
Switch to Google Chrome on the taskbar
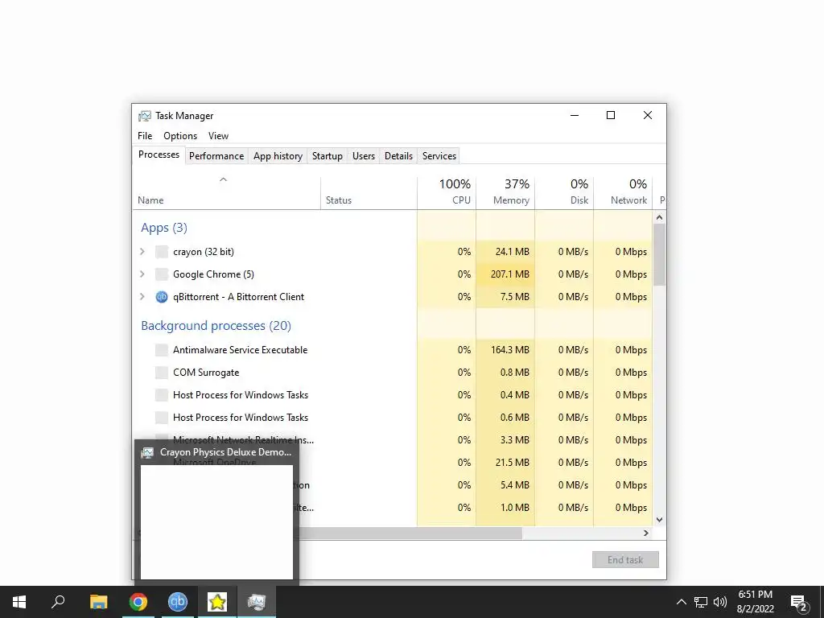click(138, 602)
